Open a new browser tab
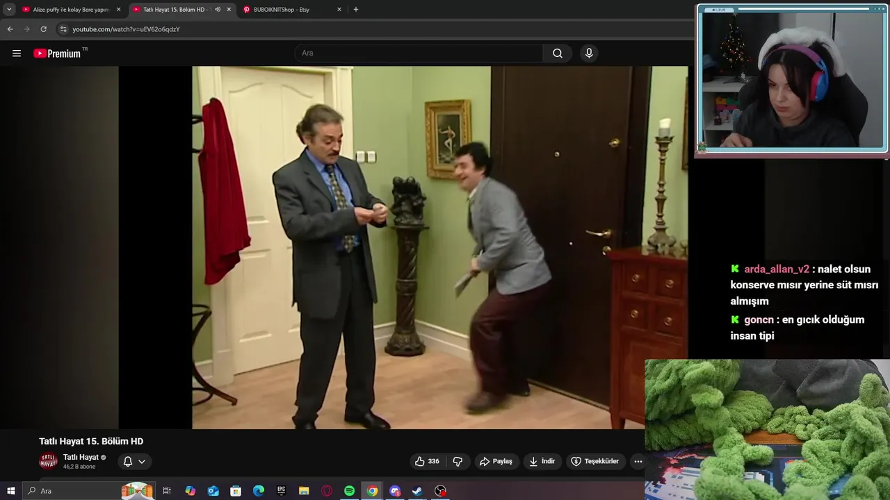The width and height of the screenshot is (890, 500). tap(356, 10)
